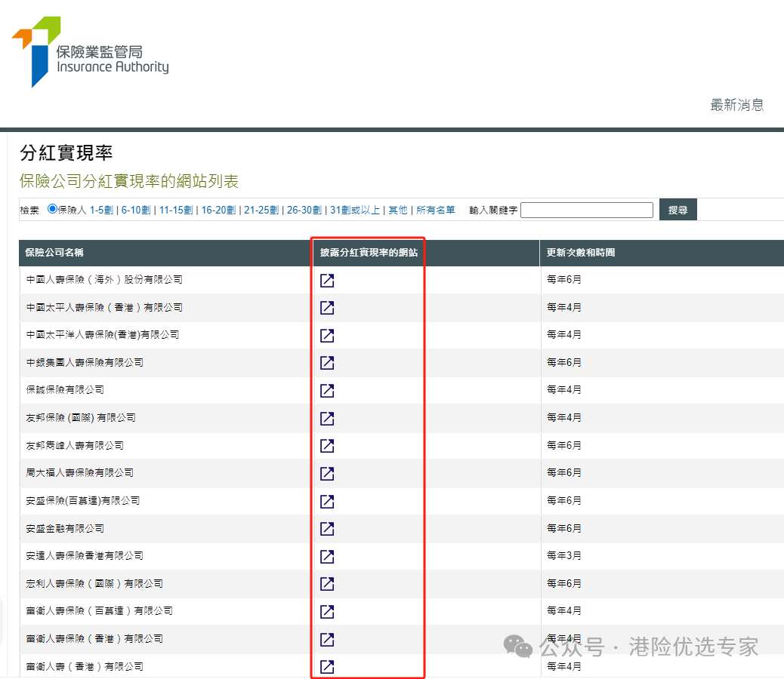Screen dimensions: 784x679
Task: Click 每年4月 in 保誠保險 row
Action: point(564,389)
